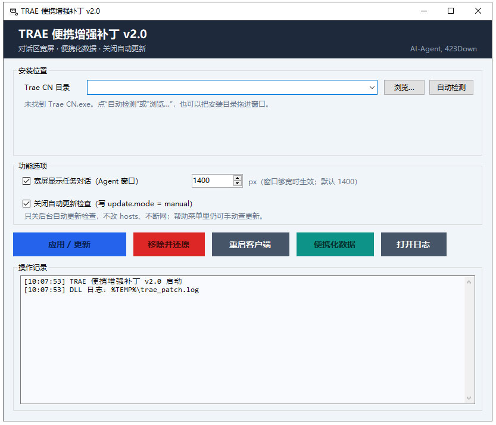Viewport: 496px width, 425px height.
Task: Click the 打开日志 button
Action: (413, 244)
